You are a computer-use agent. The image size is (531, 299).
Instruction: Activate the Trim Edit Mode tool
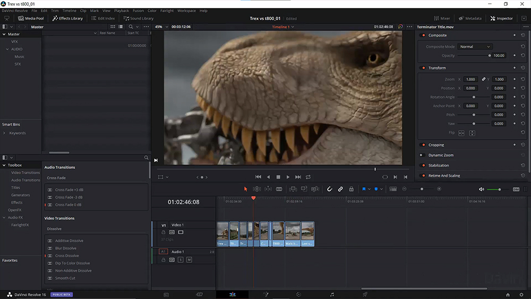click(x=257, y=189)
